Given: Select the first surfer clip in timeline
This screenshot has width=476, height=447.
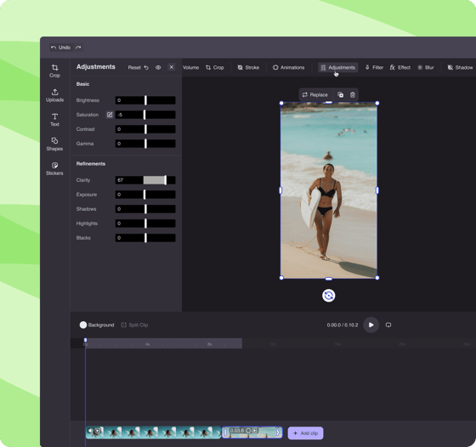Looking at the screenshot, I should [153, 433].
